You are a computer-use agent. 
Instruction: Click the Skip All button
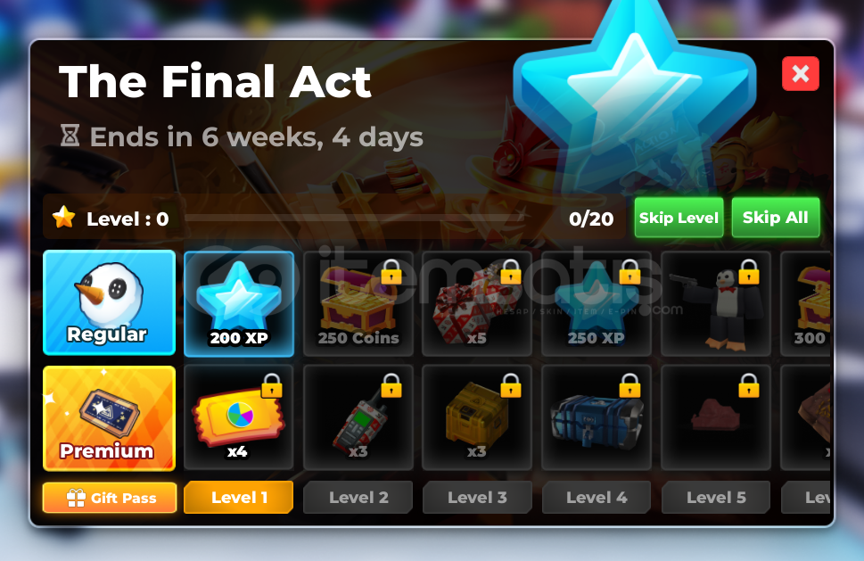[776, 218]
